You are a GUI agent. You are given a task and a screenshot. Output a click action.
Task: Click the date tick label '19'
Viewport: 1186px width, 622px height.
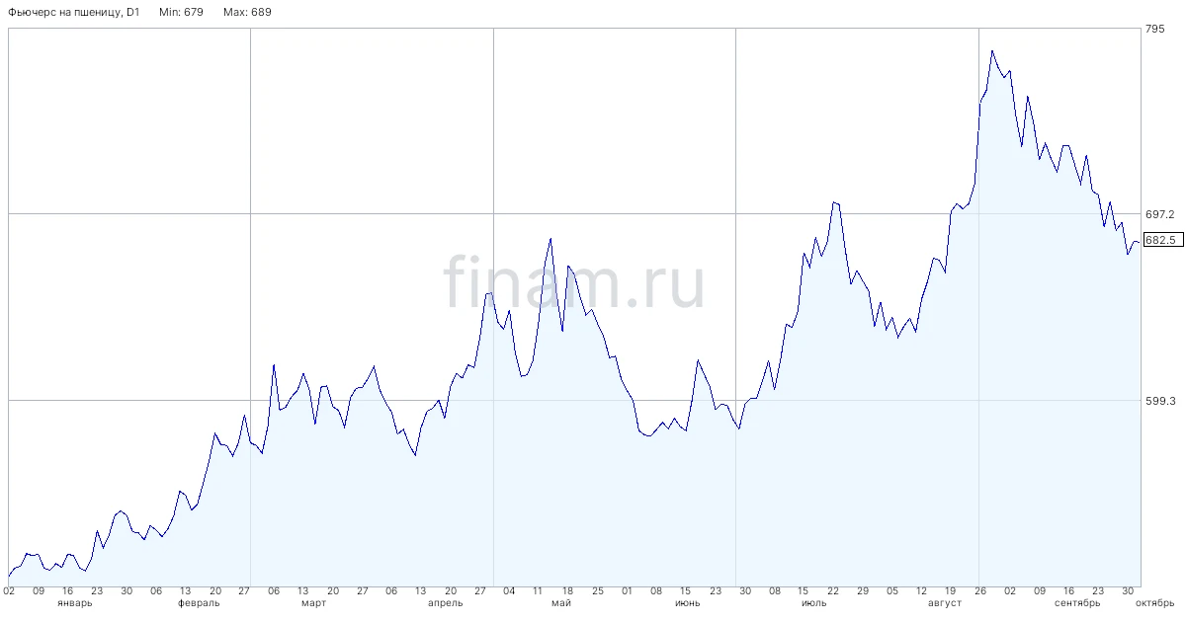click(951, 591)
